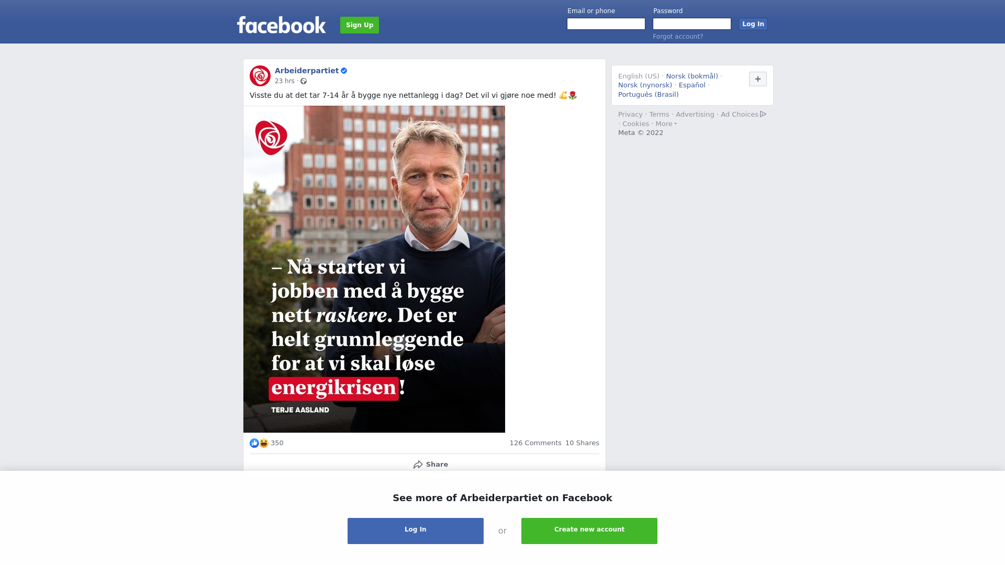Click the Like reaction icon

254,443
